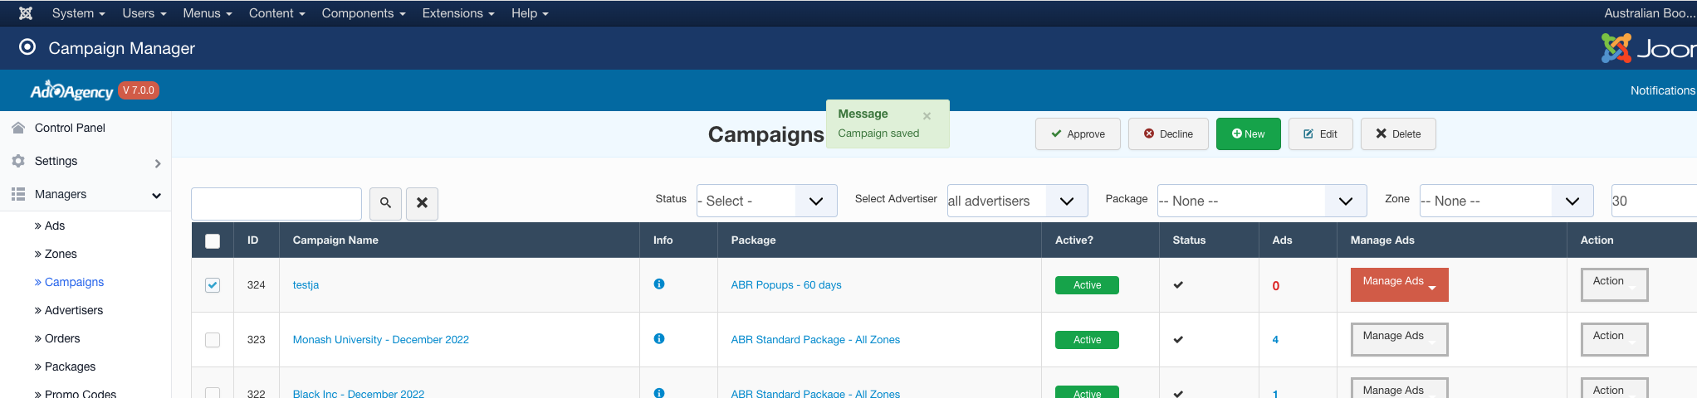Click the Control Panel home icon
This screenshot has width=1697, height=398.
click(x=18, y=128)
